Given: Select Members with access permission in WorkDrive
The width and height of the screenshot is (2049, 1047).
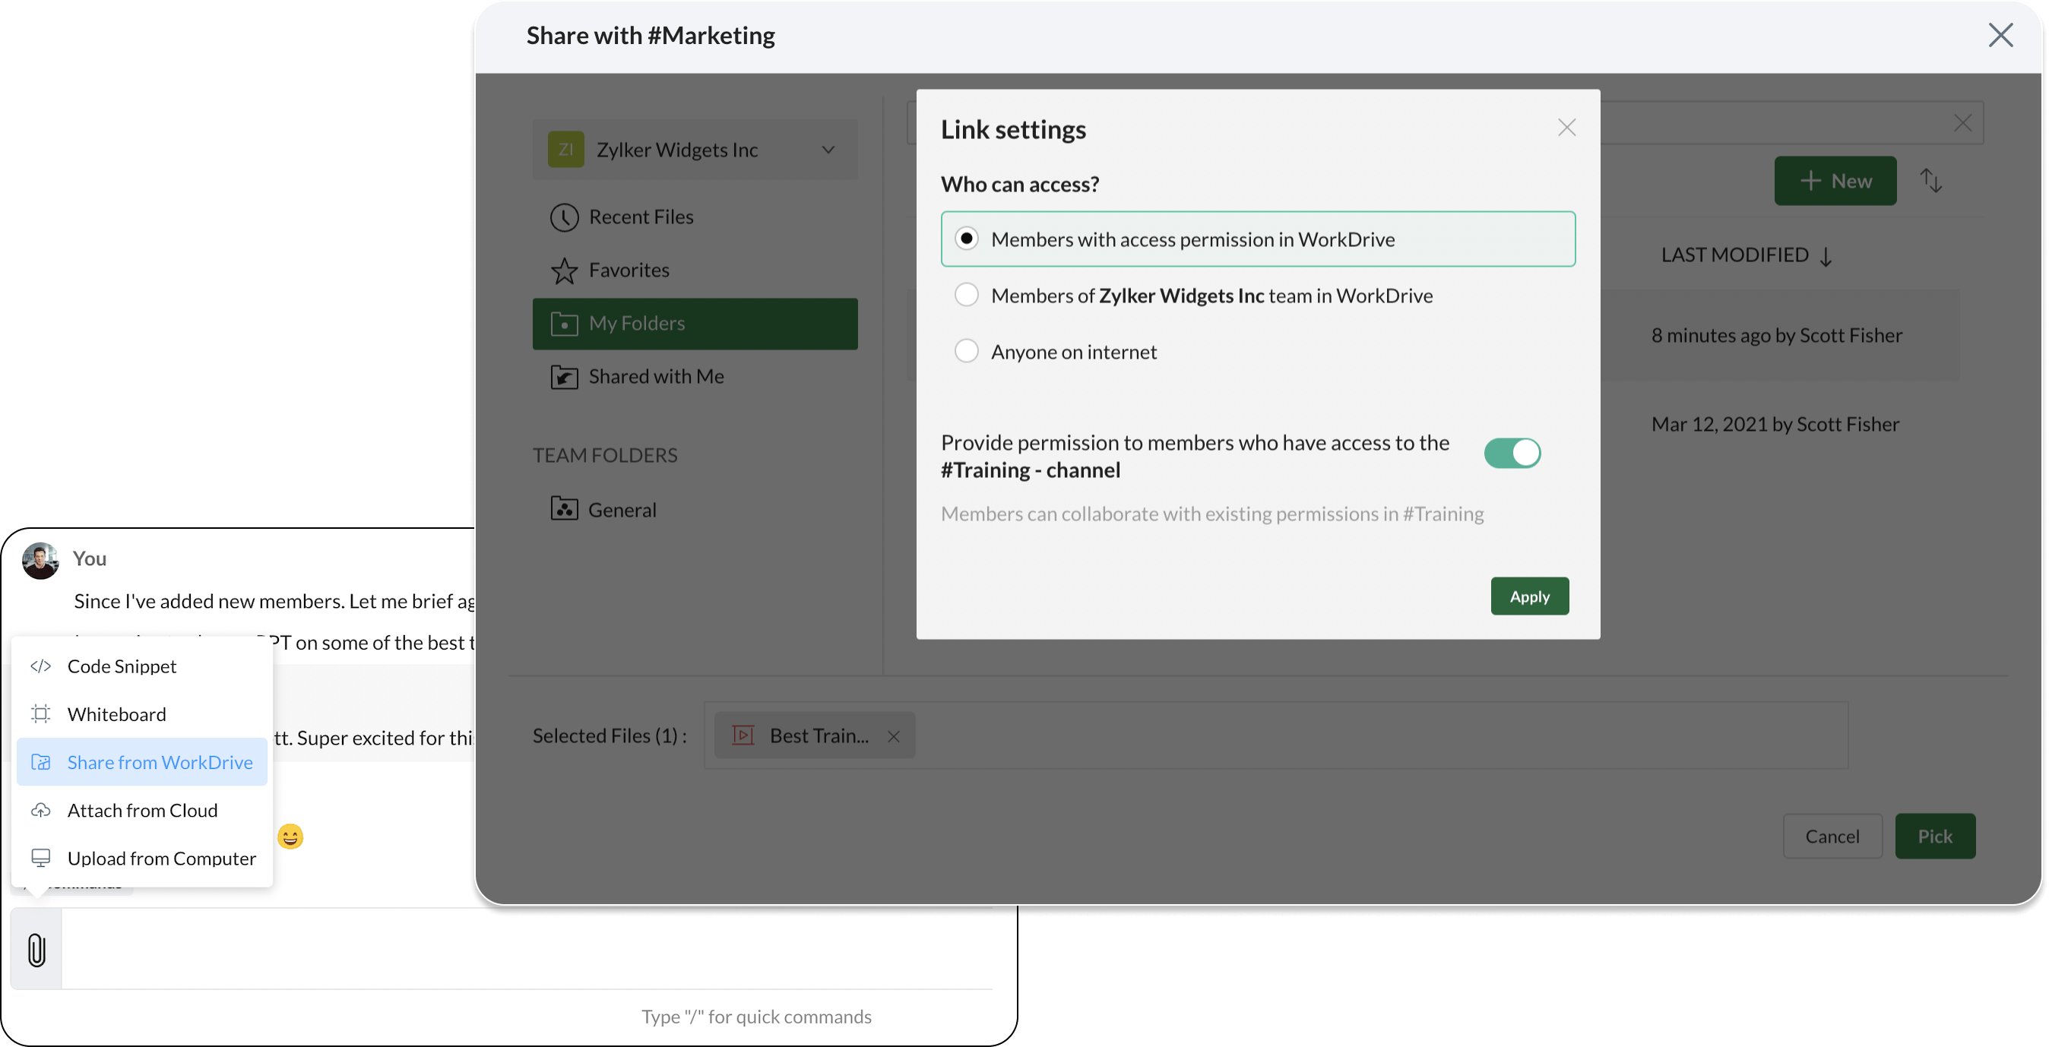Looking at the screenshot, I should coord(967,239).
